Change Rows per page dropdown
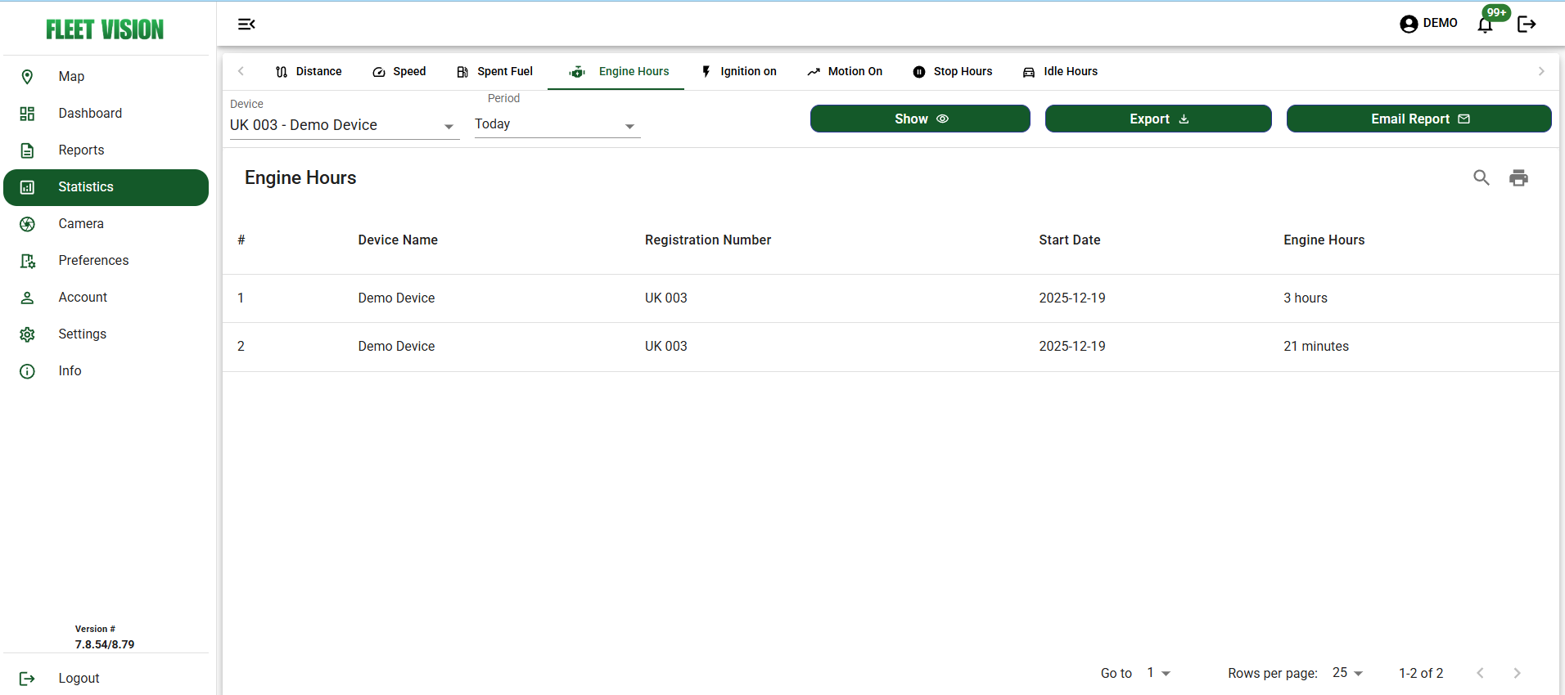This screenshot has height=695, width=1565. pos(1347,673)
